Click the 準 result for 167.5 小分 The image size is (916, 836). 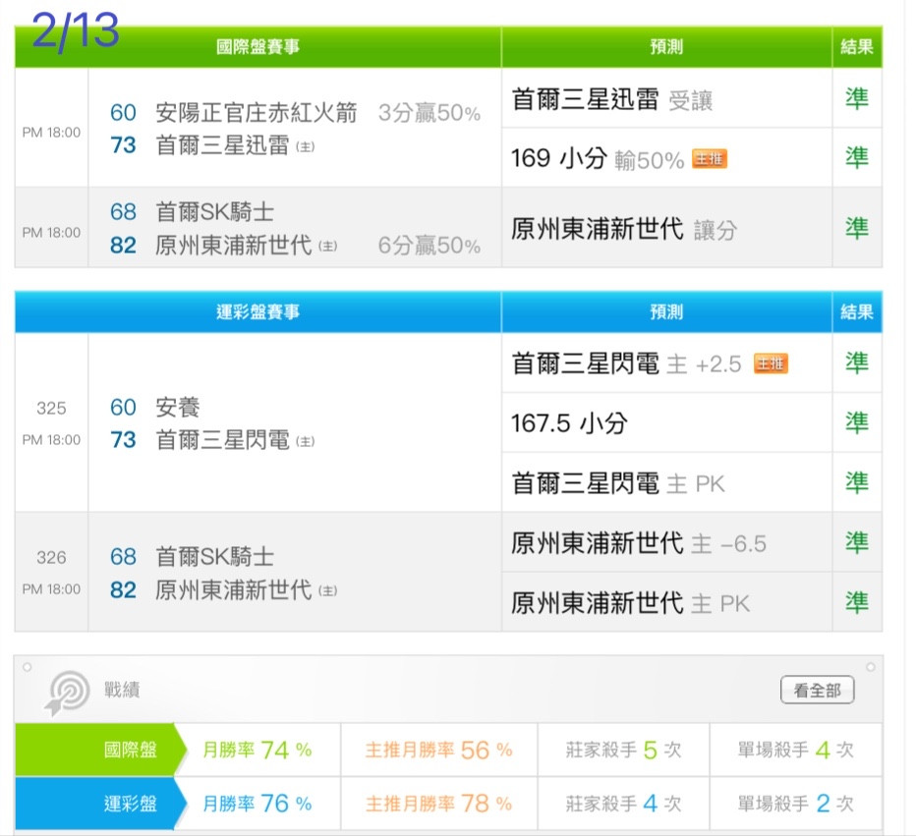[856, 422]
